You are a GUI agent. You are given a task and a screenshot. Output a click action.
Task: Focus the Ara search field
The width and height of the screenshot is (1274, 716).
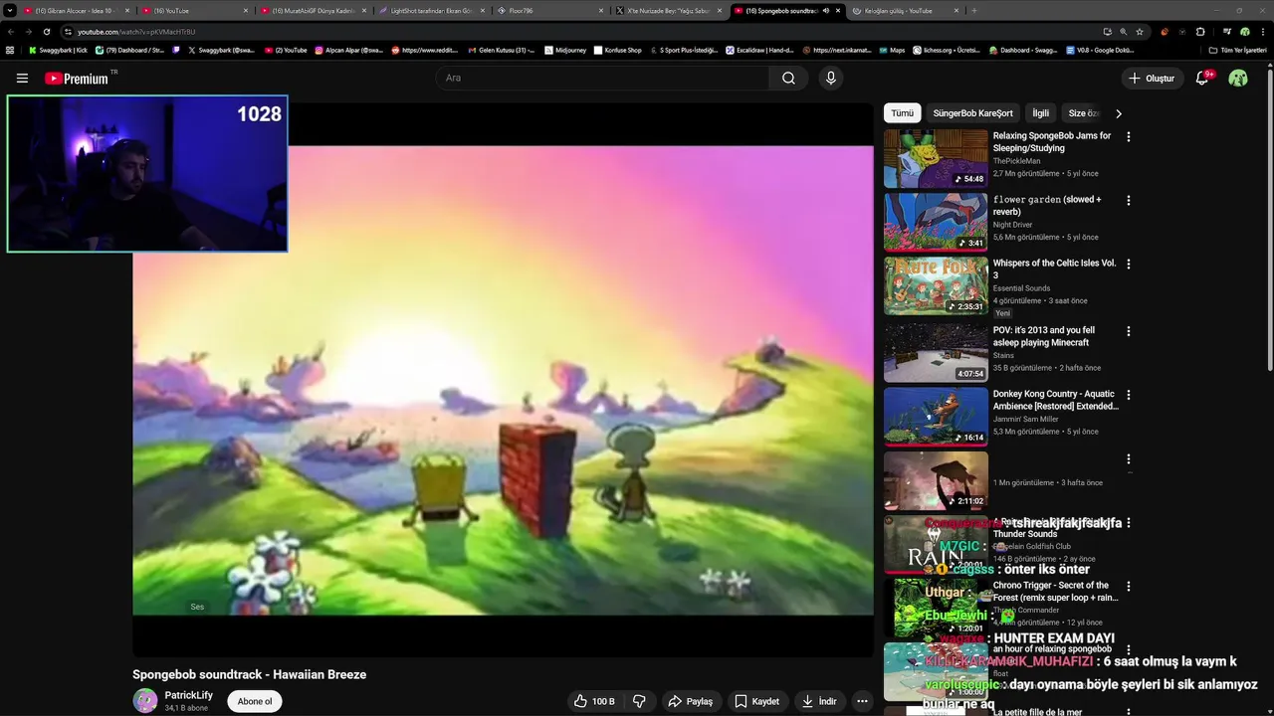pos(602,79)
